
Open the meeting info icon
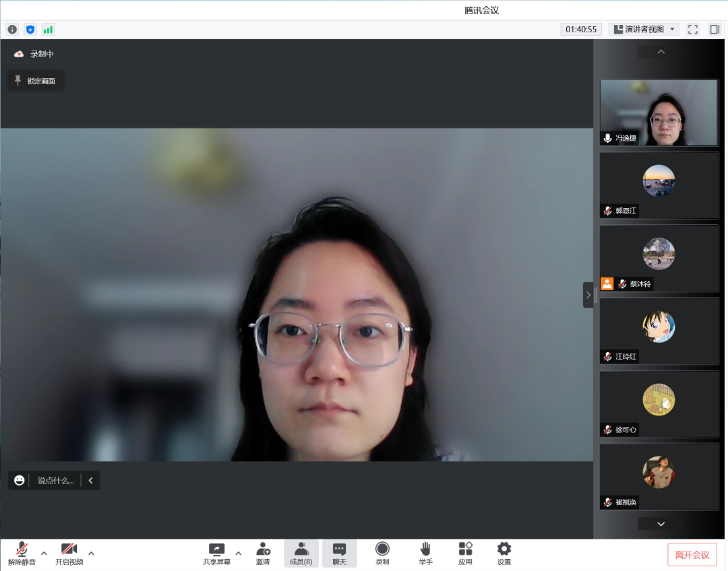click(x=12, y=30)
